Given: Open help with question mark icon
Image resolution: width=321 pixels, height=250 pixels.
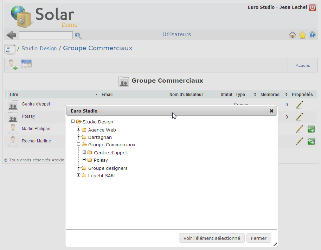Looking at the screenshot, I should pos(312,35).
